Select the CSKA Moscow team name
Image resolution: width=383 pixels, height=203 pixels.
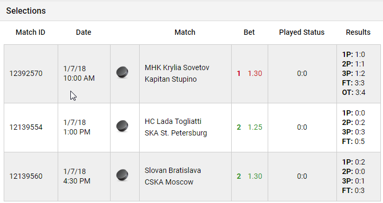coord(169,182)
